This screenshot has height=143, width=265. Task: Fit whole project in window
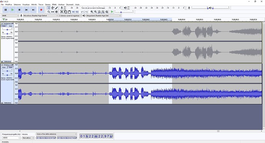tap(103, 12)
